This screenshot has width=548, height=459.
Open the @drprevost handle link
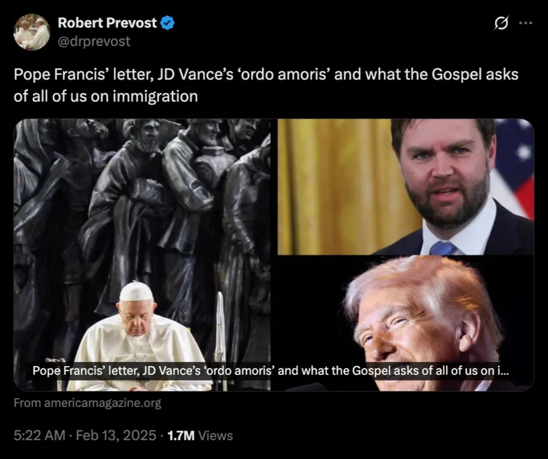(94, 41)
